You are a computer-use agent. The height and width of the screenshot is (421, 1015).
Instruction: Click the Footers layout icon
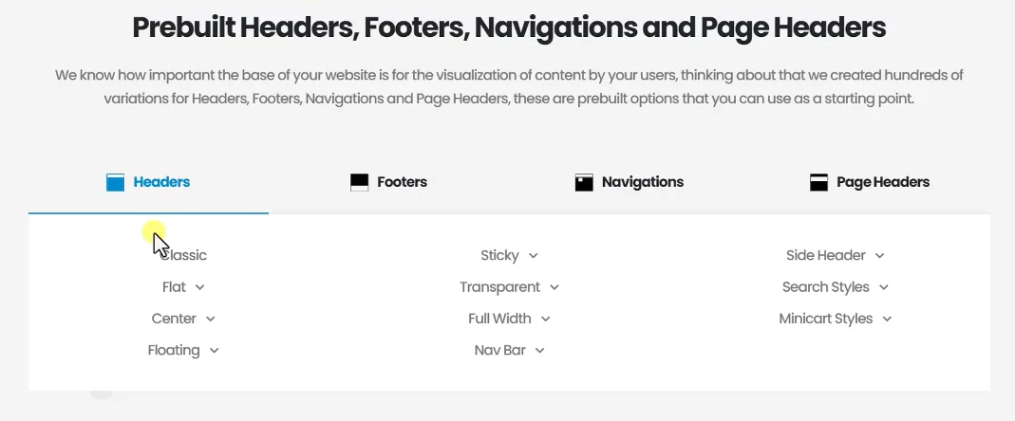tap(359, 182)
